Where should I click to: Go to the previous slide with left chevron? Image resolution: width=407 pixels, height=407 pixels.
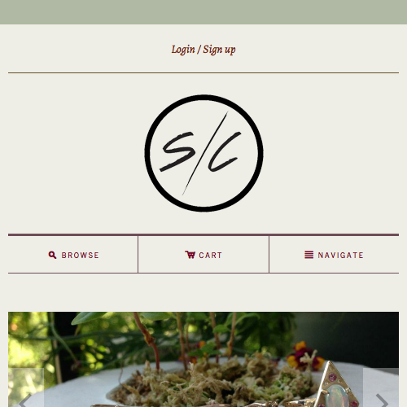click(x=26, y=387)
